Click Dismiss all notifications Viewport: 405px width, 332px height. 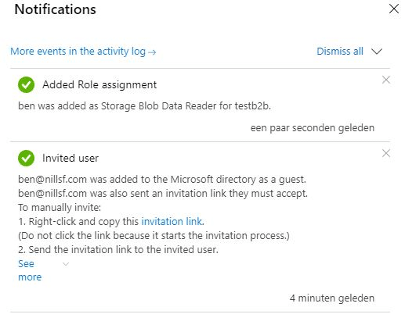tap(340, 52)
